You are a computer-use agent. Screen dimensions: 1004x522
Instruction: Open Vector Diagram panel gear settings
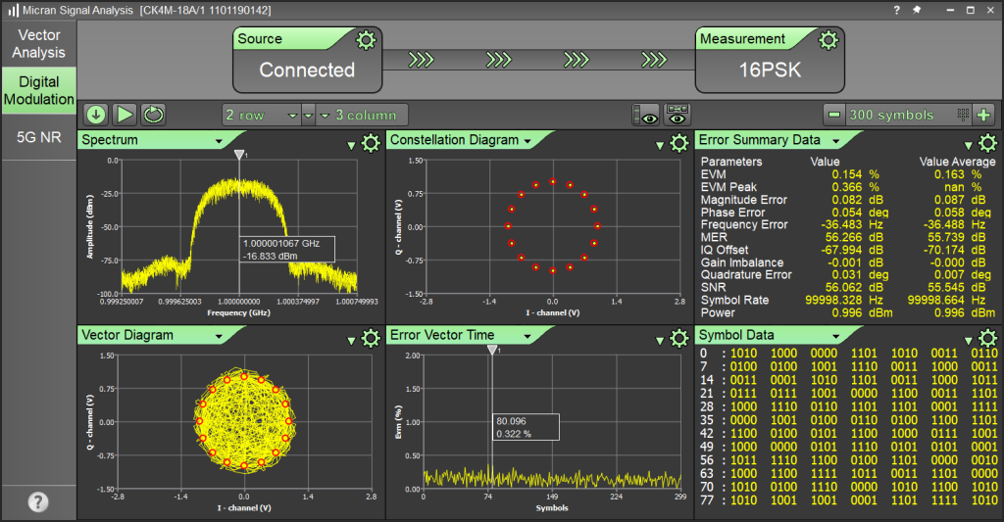point(371,339)
